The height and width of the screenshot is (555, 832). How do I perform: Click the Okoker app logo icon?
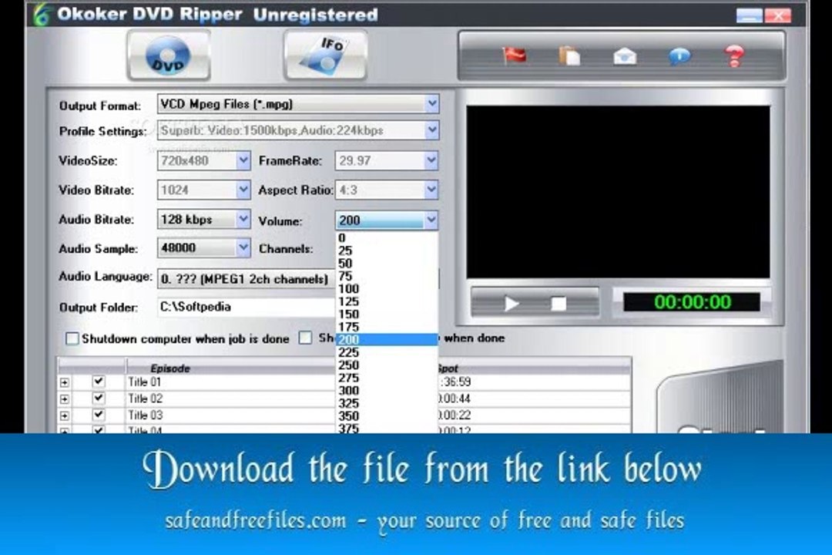point(42,15)
